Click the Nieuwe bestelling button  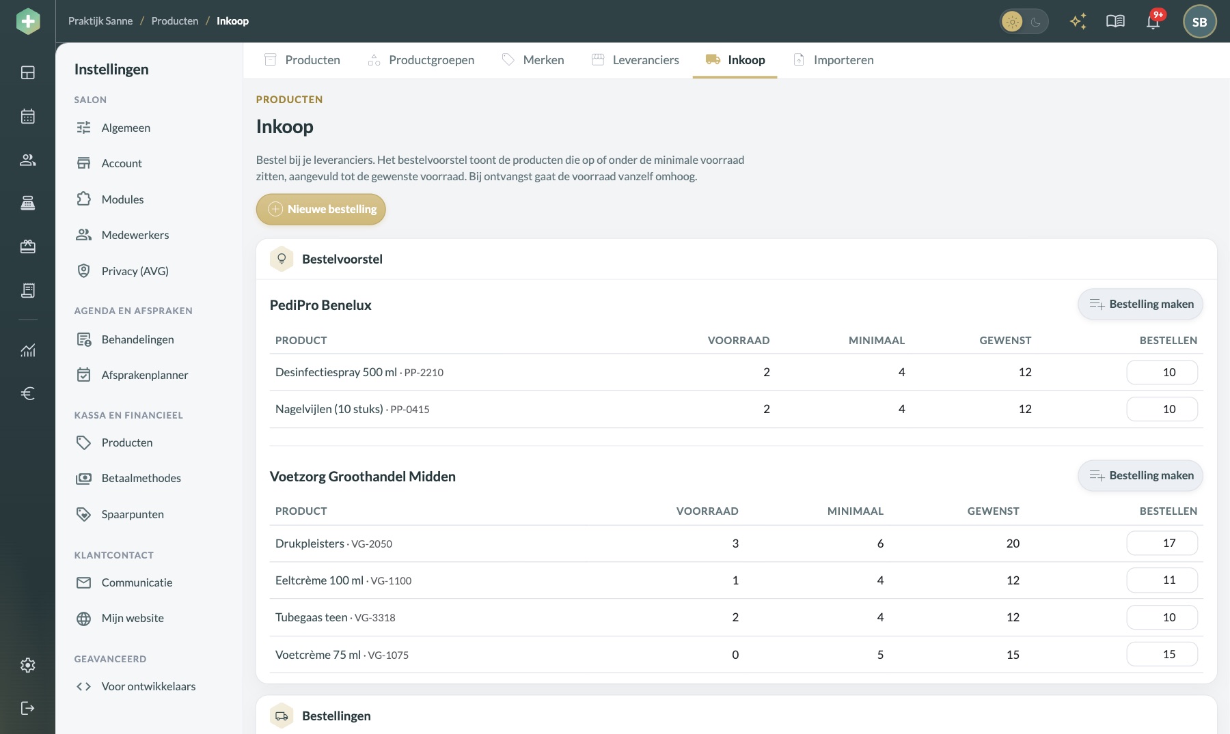coord(321,209)
